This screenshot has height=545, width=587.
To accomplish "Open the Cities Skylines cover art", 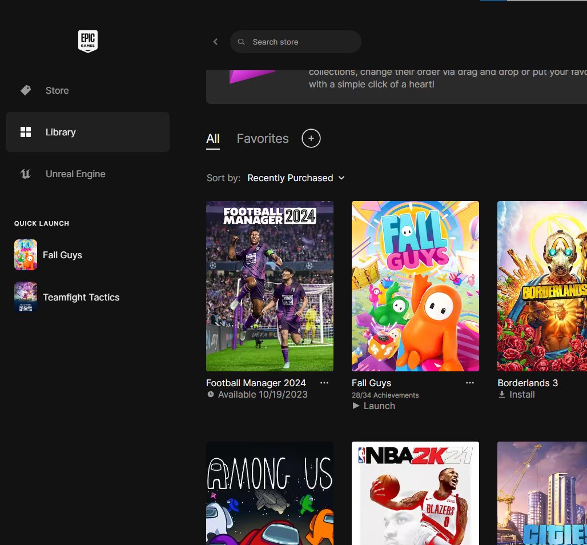I will click(542, 494).
